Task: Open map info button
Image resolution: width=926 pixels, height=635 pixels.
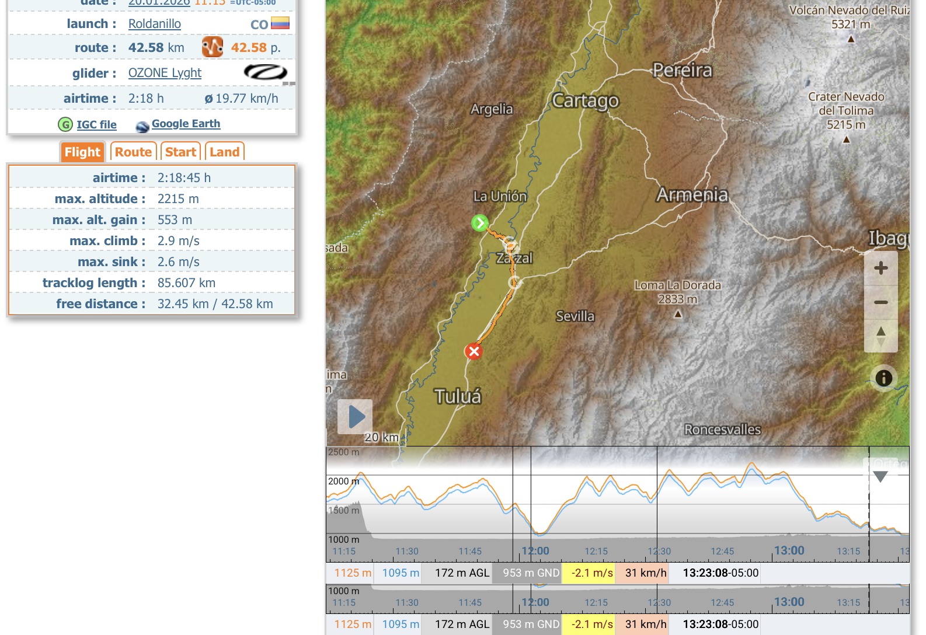Action: pyautogui.click(x=883, y=378)
